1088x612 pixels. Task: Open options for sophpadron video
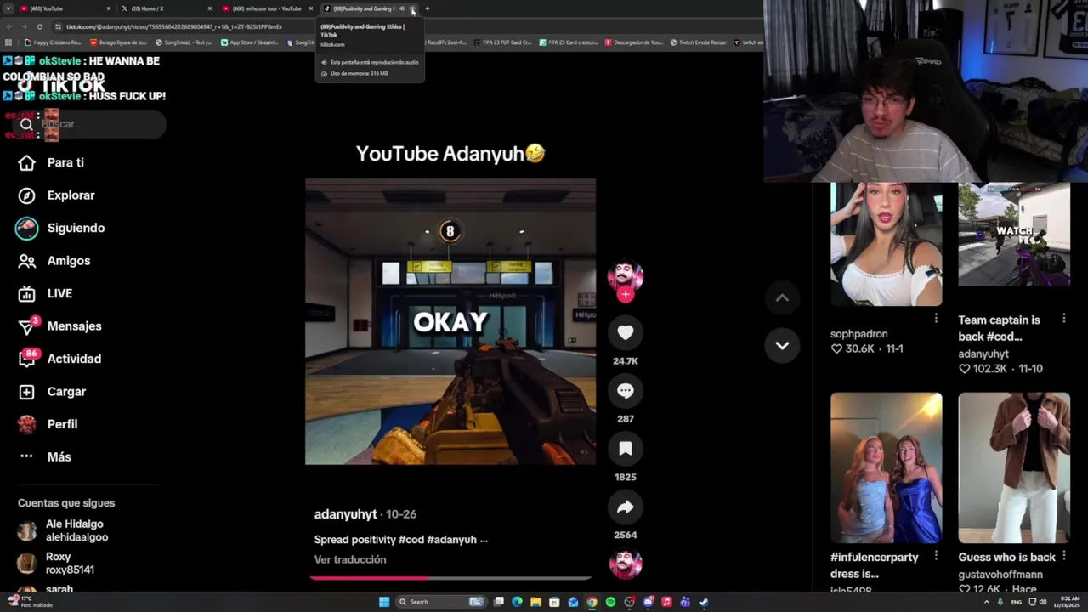[936, 318]
